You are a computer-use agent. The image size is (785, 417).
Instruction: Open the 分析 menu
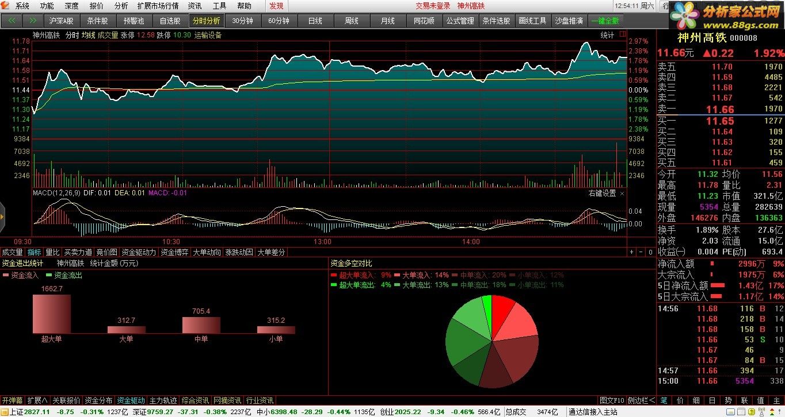(121, 6)
